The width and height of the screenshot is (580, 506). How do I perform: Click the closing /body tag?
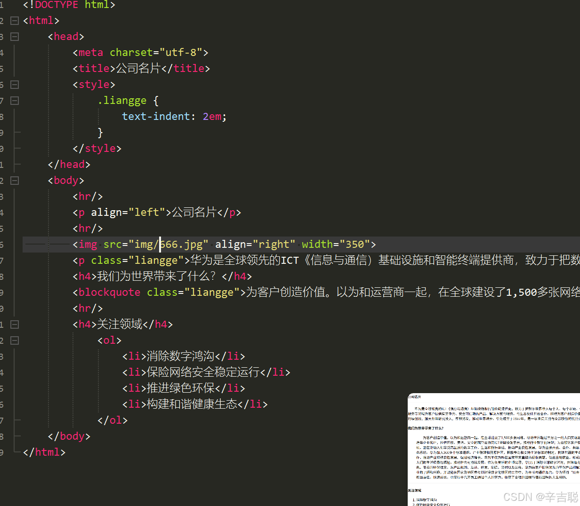[69, 436]
